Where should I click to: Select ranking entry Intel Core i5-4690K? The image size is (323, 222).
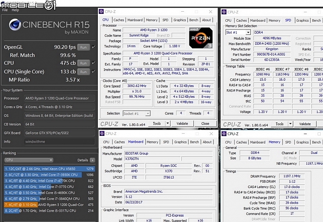[x=49, y=192]
